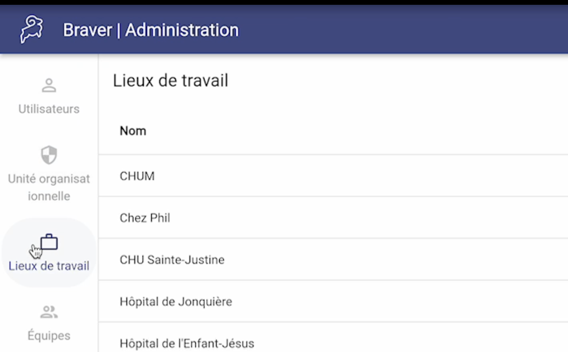This screenshot has width=568, height=352.
Task: Select the Chez Phil row
Action: (333, 218)
